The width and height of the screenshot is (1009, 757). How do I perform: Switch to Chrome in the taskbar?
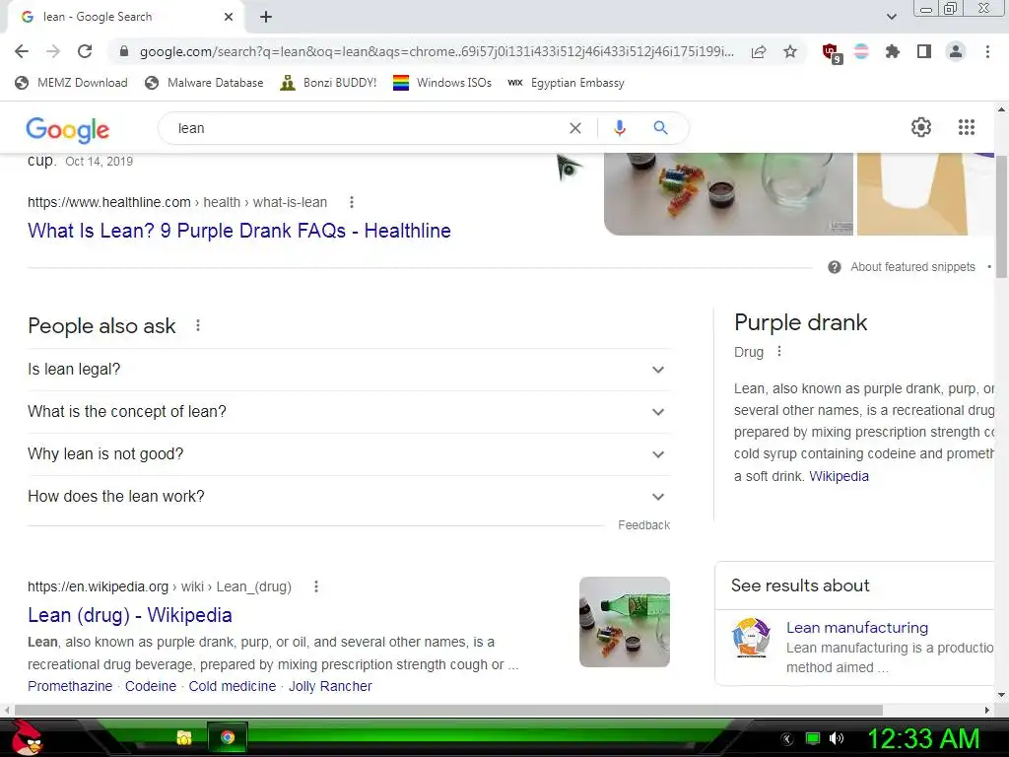tap(228, 737)
